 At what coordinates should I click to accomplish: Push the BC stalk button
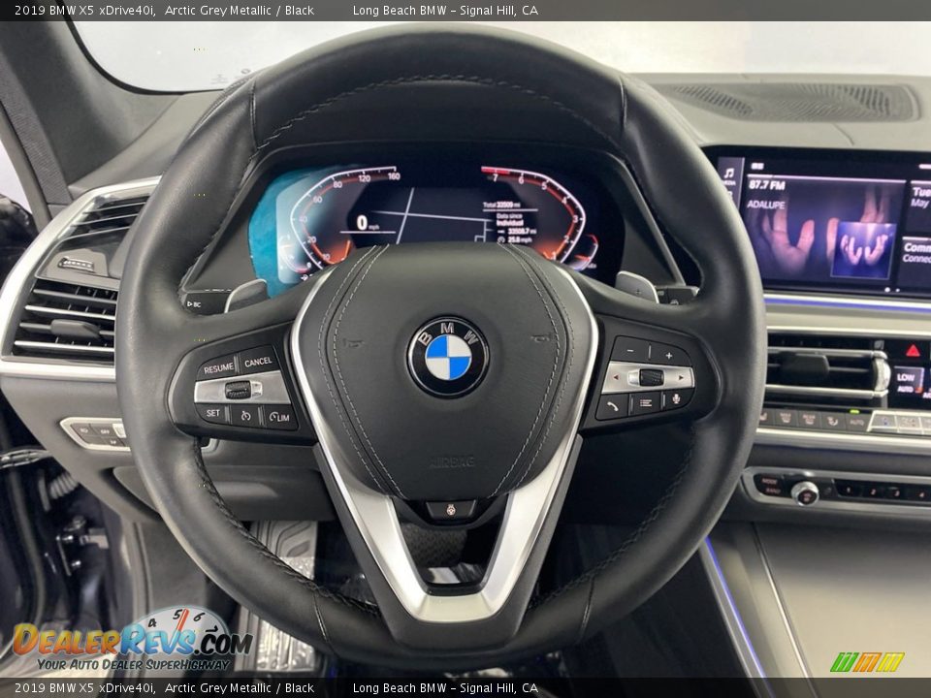pyautogui.click(x=194, y=303)
